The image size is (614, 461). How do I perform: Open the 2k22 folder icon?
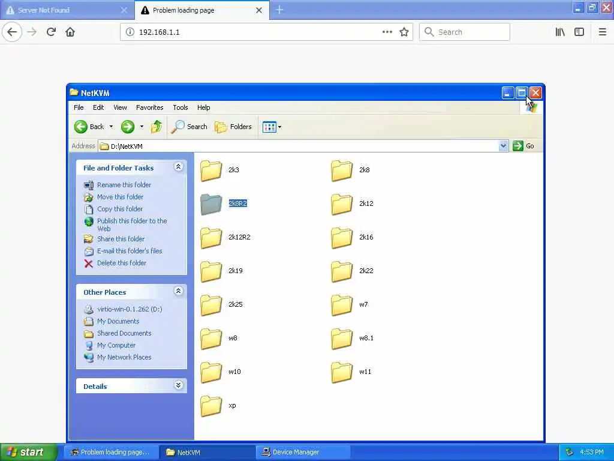(342, 271)
